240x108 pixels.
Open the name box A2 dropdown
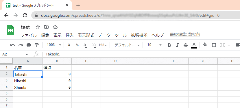click(x=27, y=54)
